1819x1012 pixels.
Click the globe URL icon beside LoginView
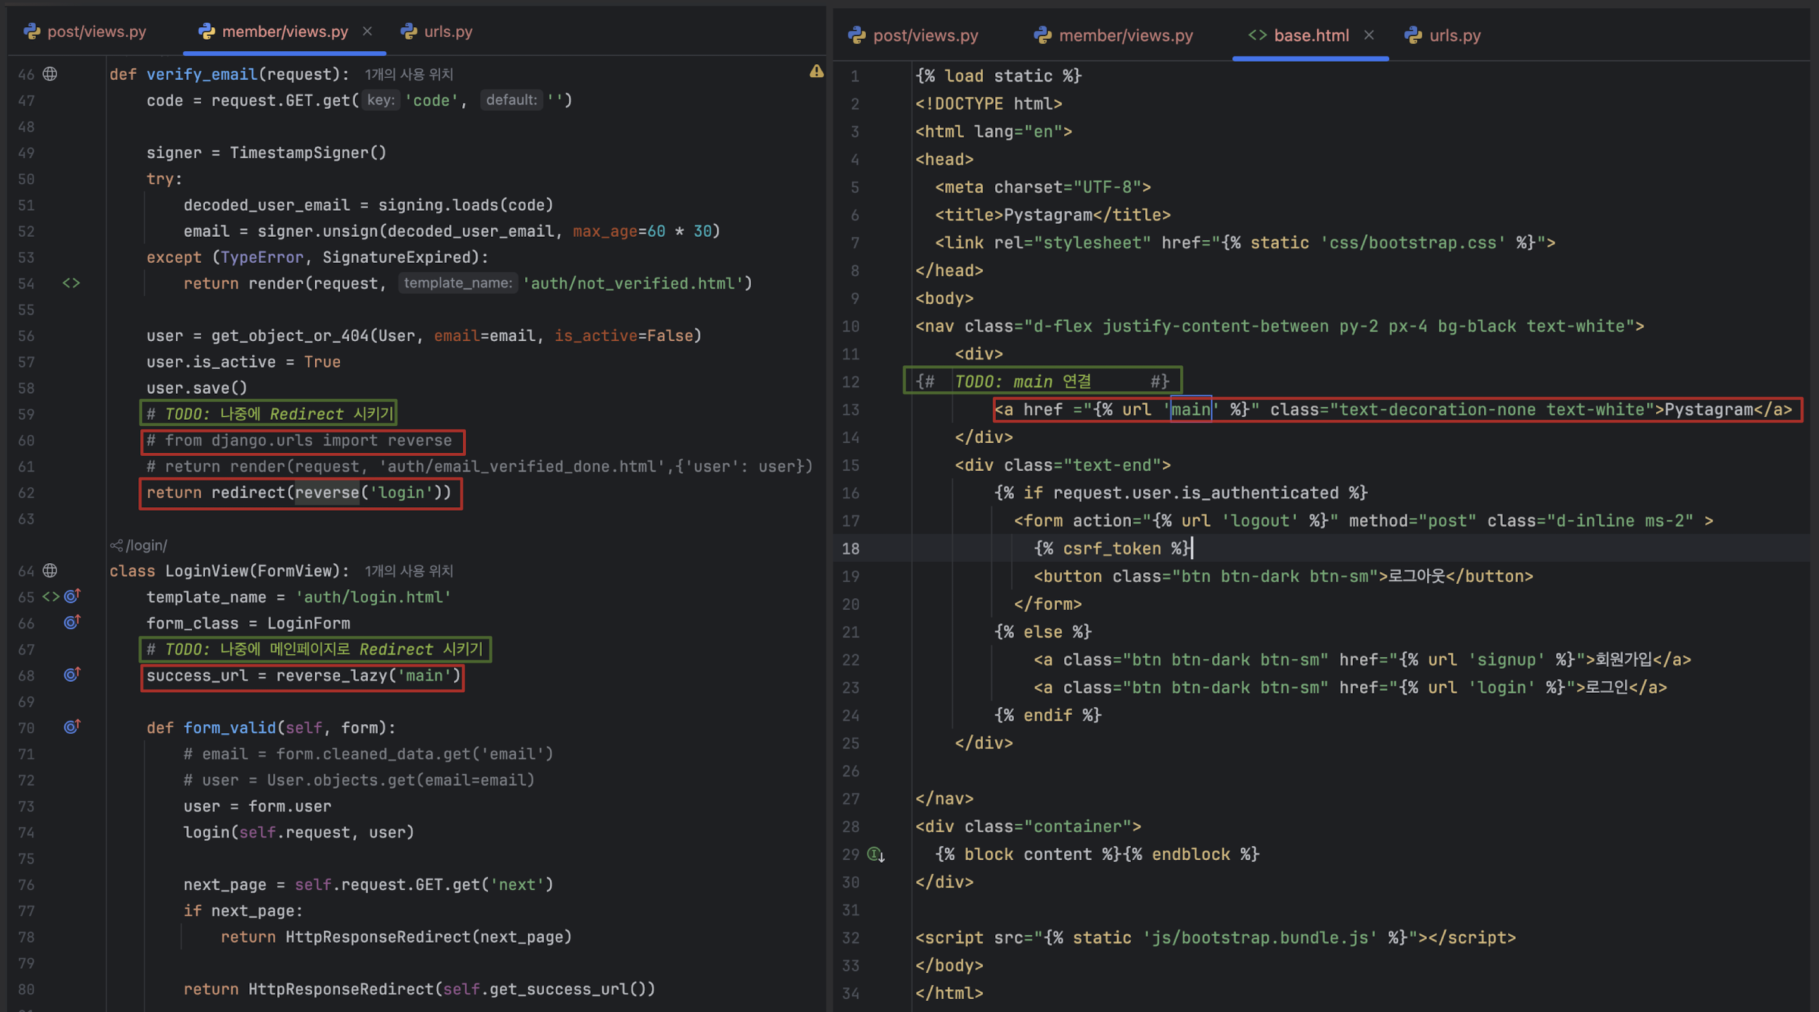[x=50, y=571]
